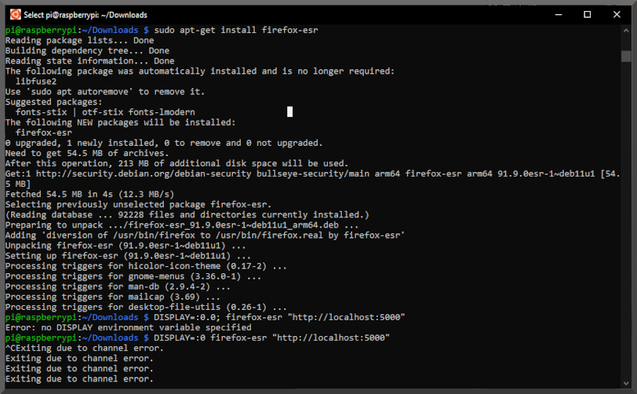
Task: Click the vertical scrollbar thumb
Action: coord(626,56)
